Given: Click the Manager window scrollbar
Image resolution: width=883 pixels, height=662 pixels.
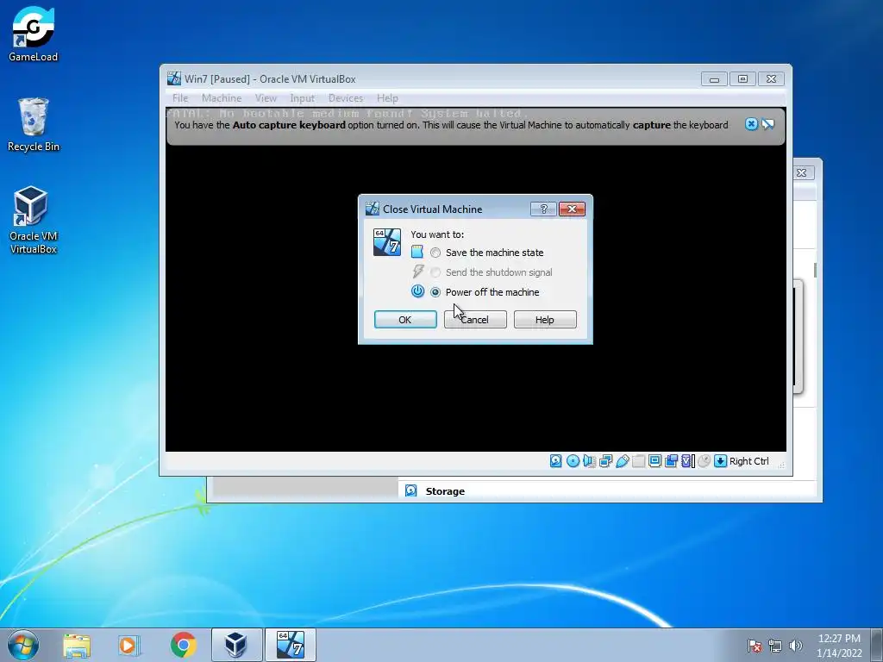Looking at the screenshot, I should 815,270.
